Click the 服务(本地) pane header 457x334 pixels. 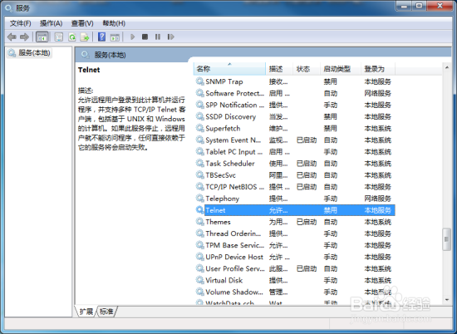point(110,55)
